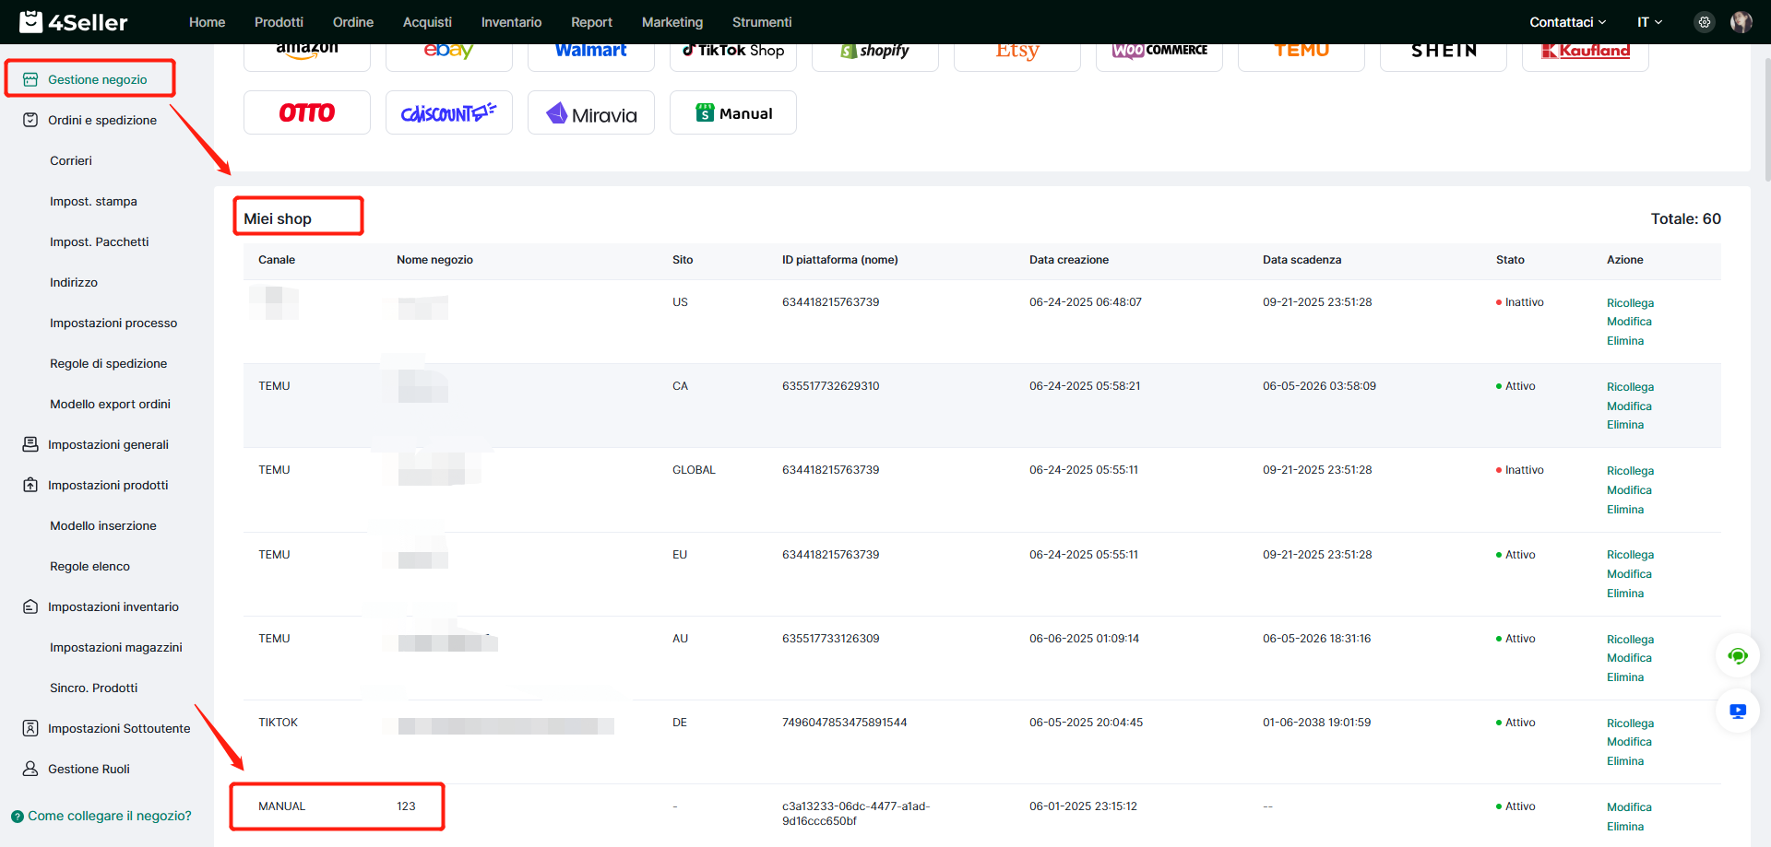Open Modello export ordini
This screenshot has width=1771, height=847.
(111, 404)
